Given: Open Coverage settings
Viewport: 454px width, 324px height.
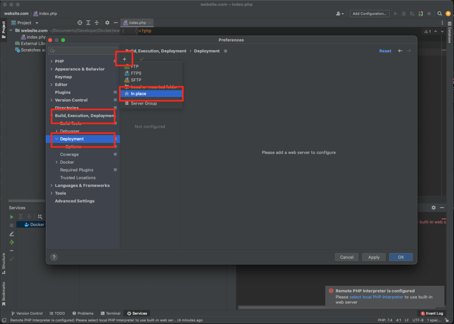Looking at the screenshot, I should pos(69,154).
